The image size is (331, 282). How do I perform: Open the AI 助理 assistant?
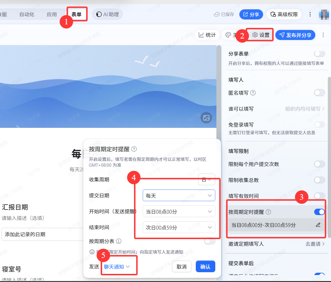107,14
